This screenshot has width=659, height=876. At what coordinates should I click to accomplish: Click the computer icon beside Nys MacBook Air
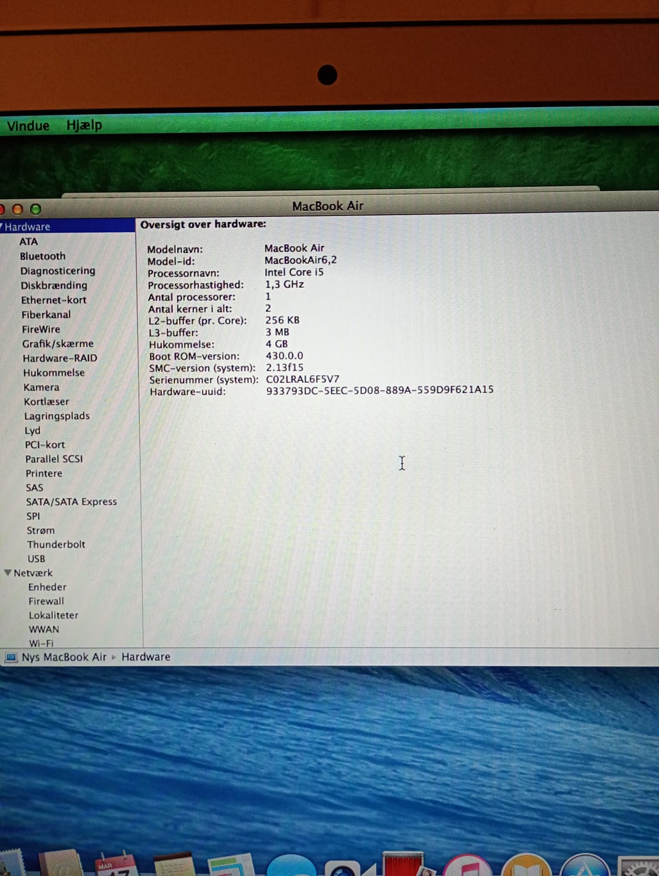[10, 658]
